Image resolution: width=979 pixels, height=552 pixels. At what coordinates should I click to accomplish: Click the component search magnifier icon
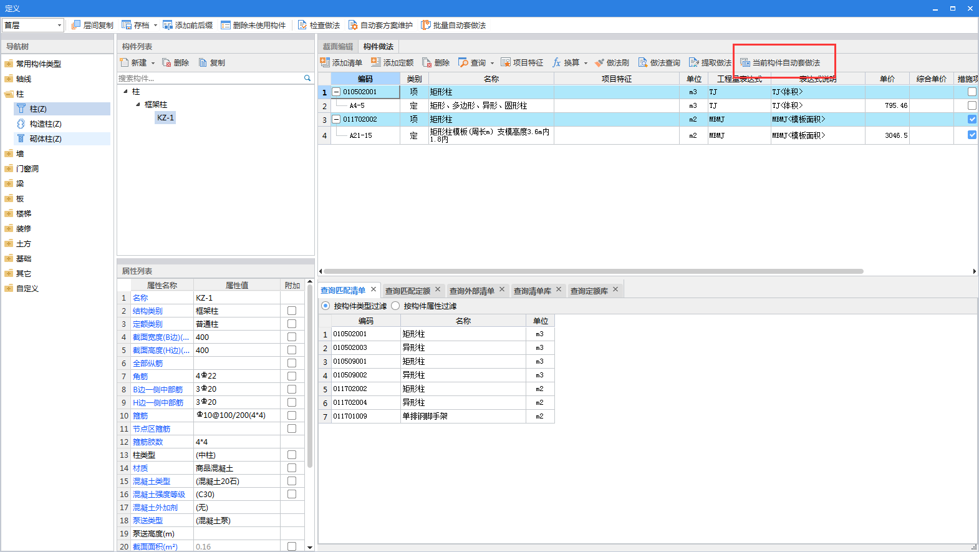coord(307,78)
